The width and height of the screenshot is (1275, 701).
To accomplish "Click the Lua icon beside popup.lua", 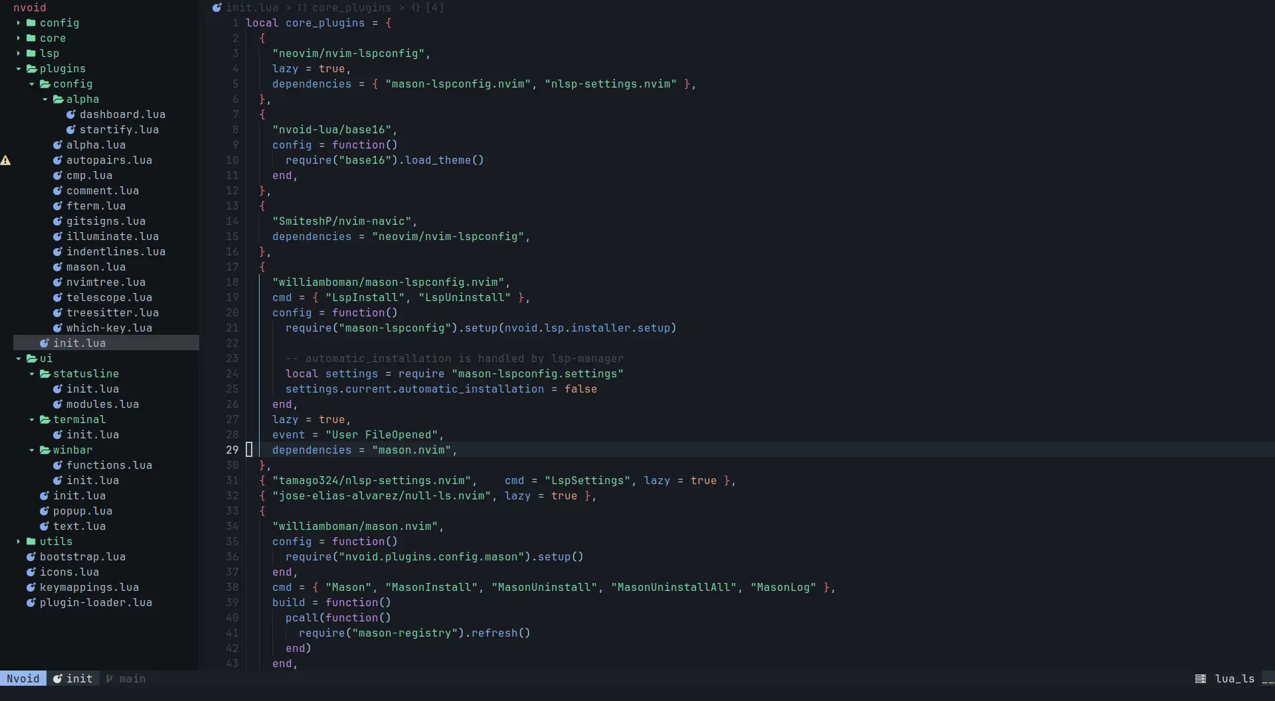I will [x=44, y=511].
